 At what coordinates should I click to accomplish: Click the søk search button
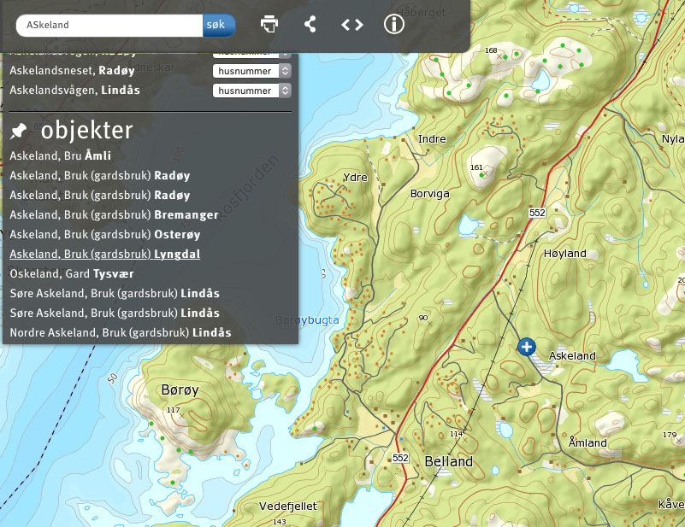[219, 26]
